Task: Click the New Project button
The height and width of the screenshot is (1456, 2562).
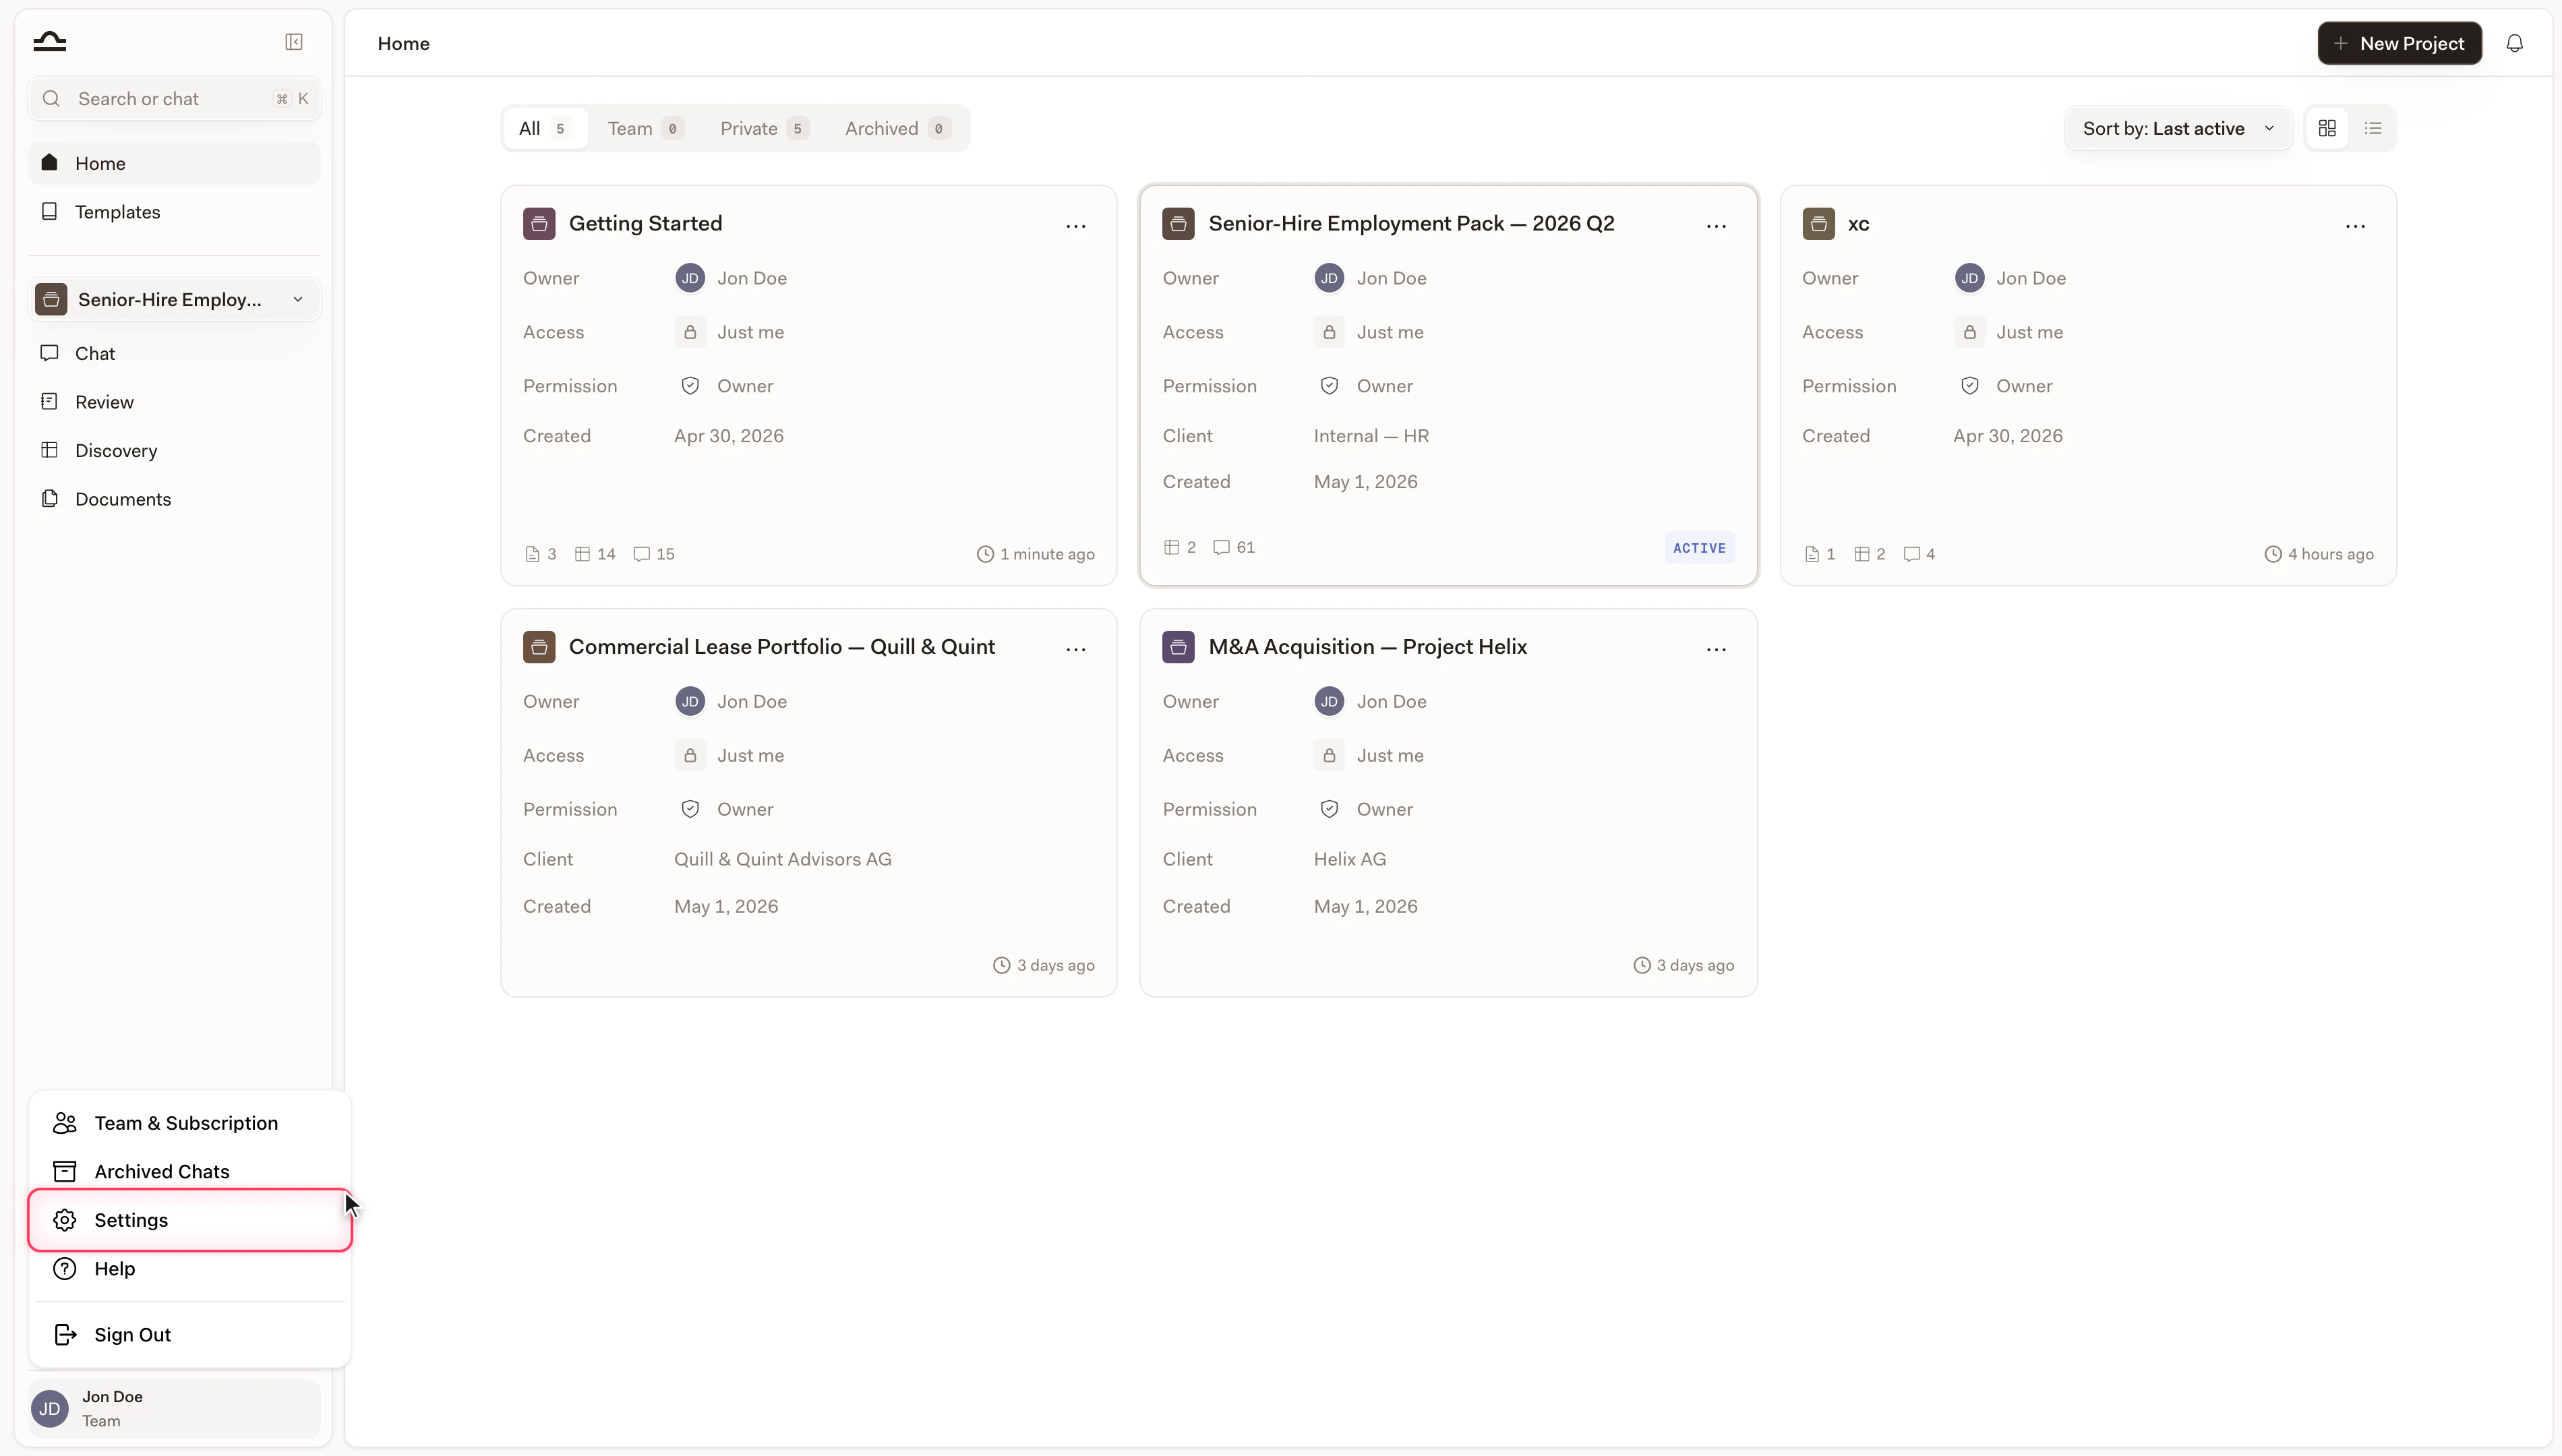Action: tap(2399, 43)
